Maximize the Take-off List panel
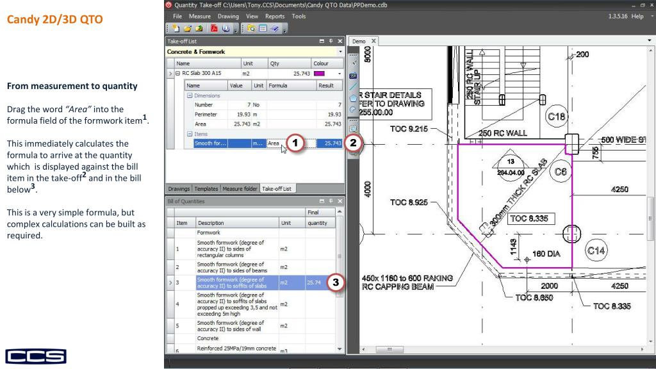Screen dimensions: 656x369 point(322,41)
